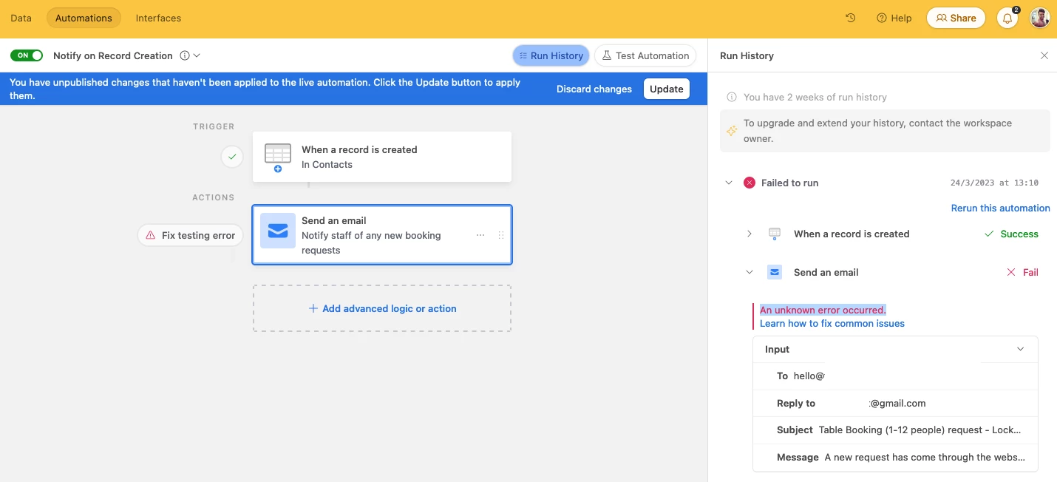Click red failed status icon
Screen dimensions: 1057x482
pyautogui.click(x=750, y=183)
